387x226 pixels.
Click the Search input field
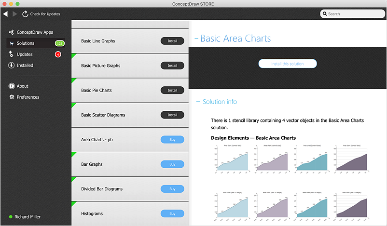[x=352, y=14]
